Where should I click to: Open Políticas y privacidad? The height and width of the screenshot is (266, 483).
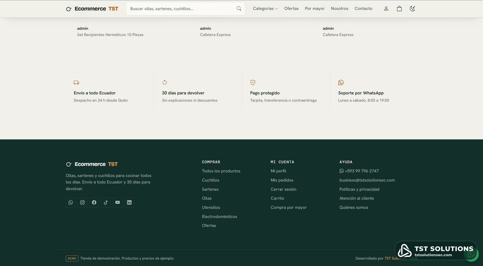(359, 189)
